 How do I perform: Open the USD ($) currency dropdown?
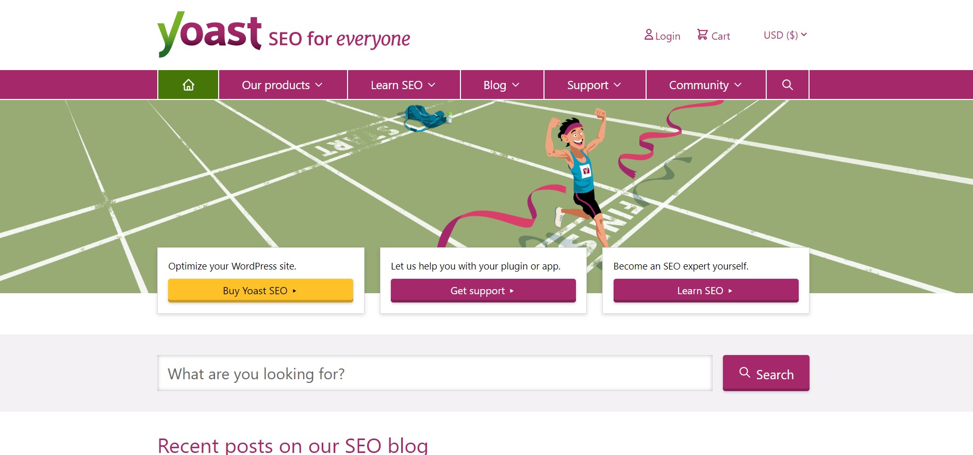point(785,35)
